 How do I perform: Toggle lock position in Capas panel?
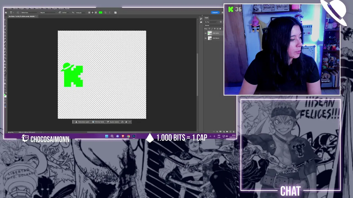click(x=215, y=29)
